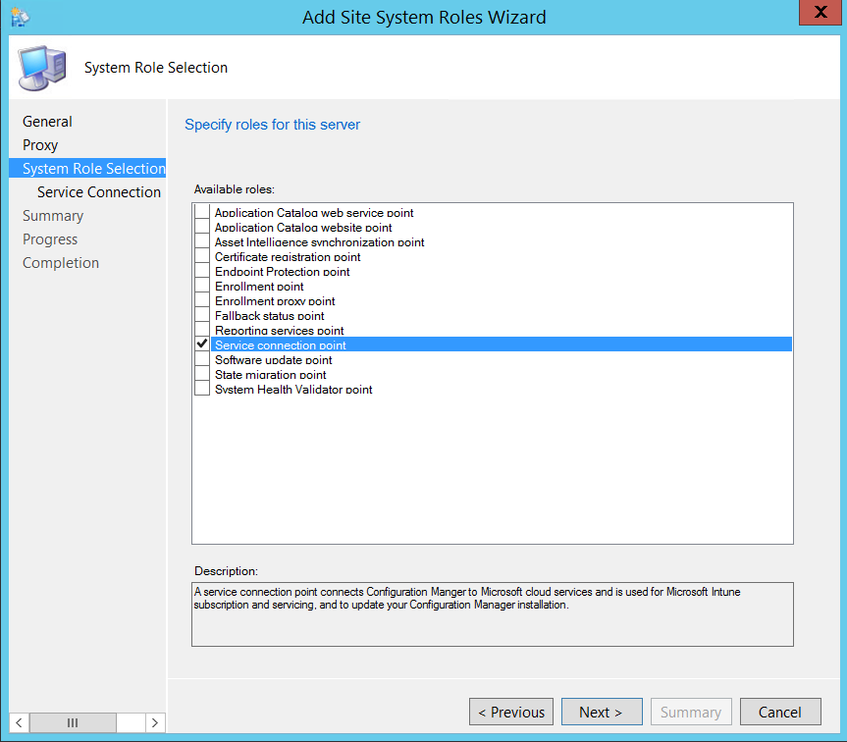Uncheck the Service connection point role
The image size is (847, 742).
click(201, 344)
